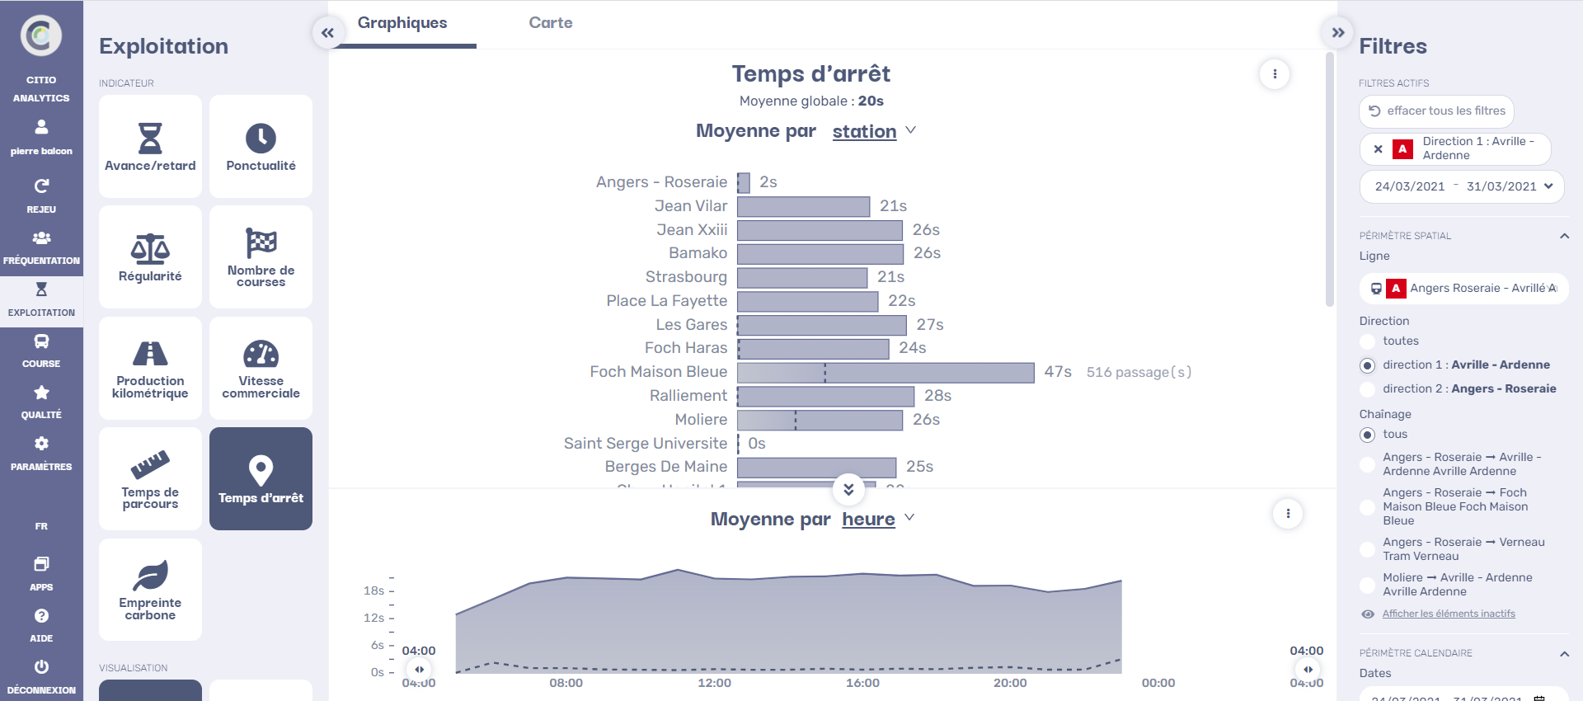Screen dimensions: 1583x701
Task: Select the Nombre de courses flag indicator
Action: click(x=261, y=256)
